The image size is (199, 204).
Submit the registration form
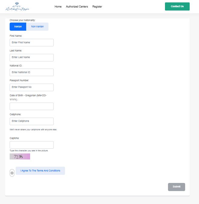tap(176, 187)
